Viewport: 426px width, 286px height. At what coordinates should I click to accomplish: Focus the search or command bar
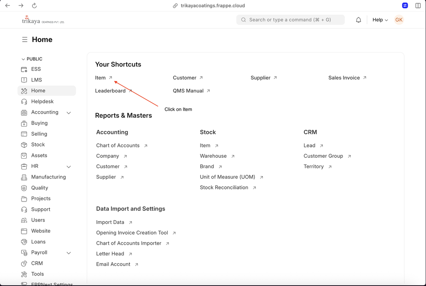coord(290,20)
